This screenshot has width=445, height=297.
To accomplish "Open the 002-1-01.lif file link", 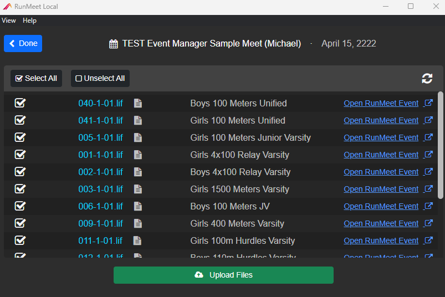I will 100,172.
